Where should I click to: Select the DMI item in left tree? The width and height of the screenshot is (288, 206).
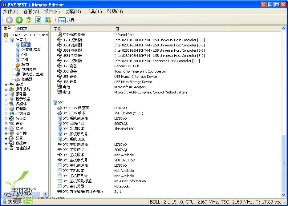point(24,55)
